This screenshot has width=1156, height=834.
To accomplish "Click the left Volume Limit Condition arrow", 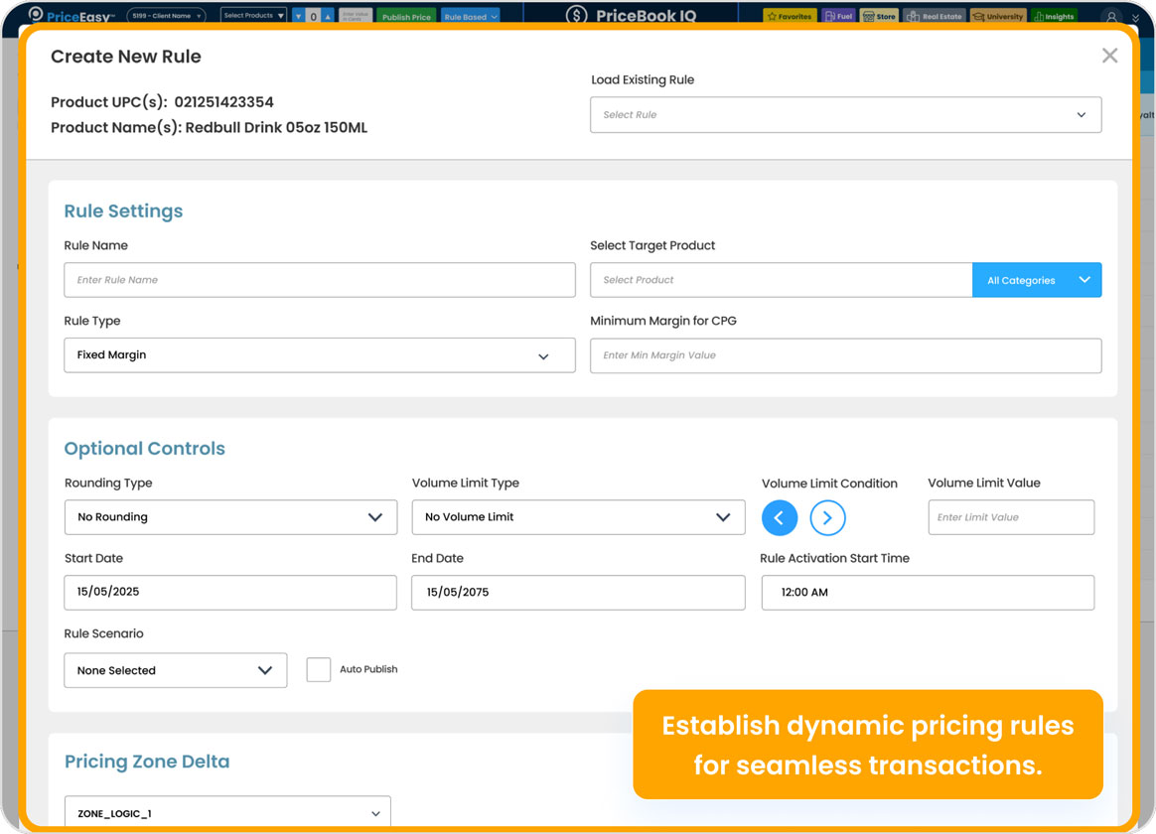I will (x=780, y=517).
